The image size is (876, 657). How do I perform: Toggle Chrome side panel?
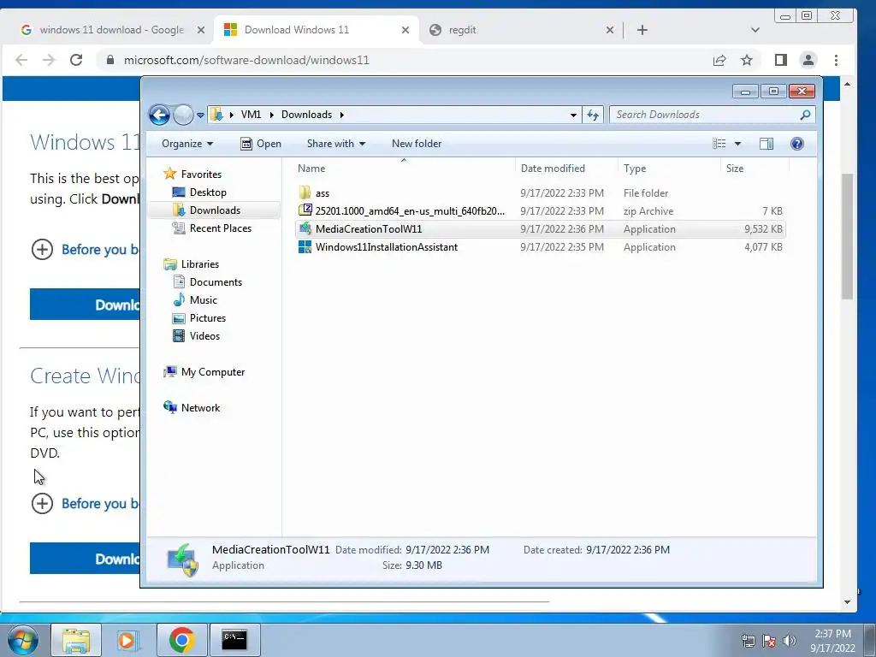[781, 60]
